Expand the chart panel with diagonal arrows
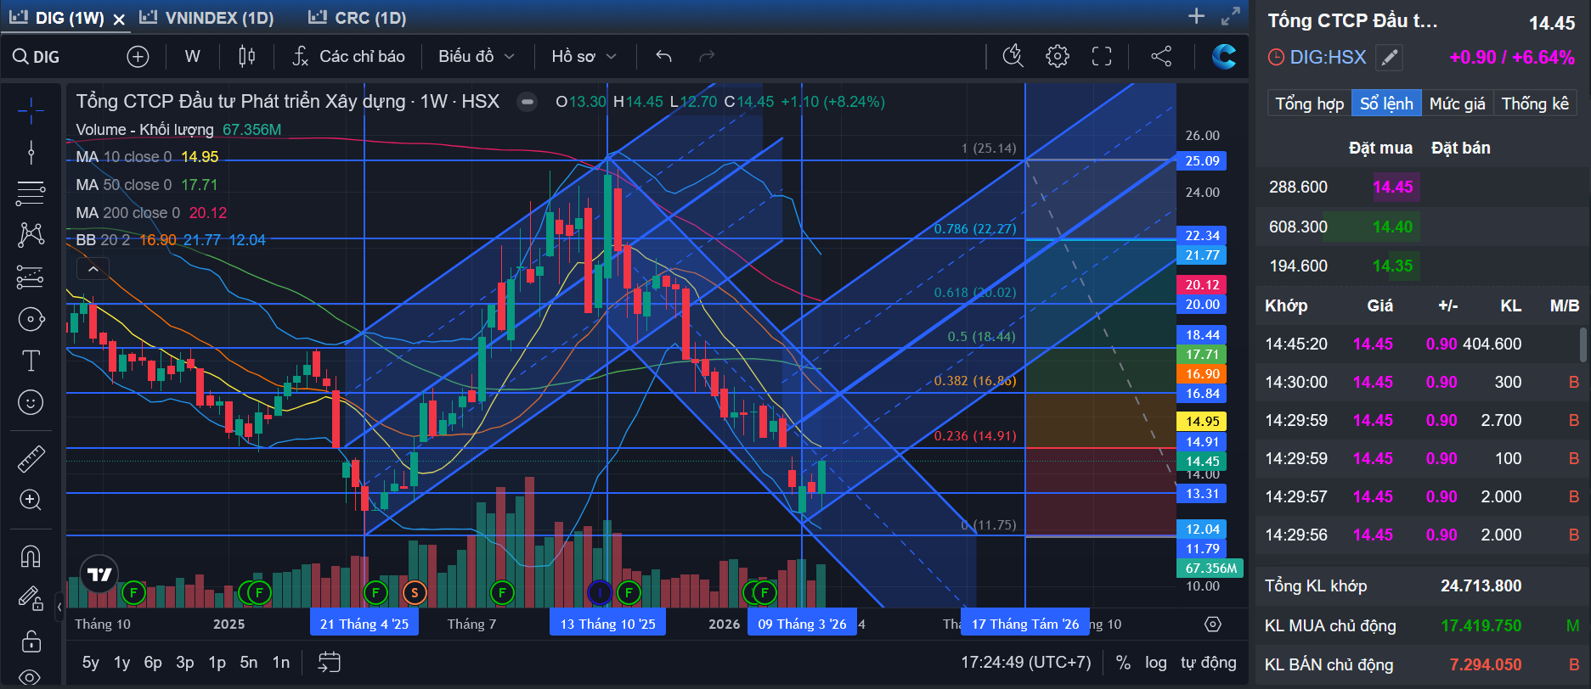This screenshot has height=689, width=1591. [x=1231, y=16]
